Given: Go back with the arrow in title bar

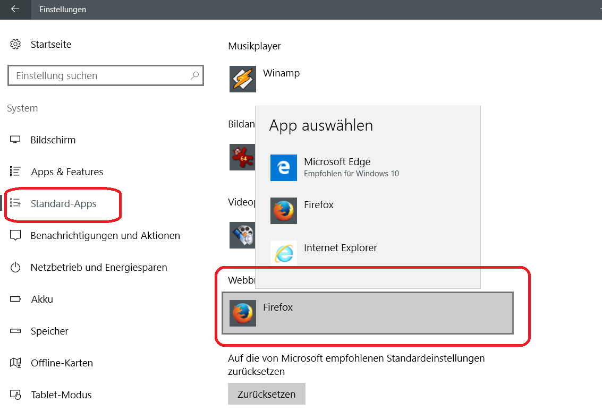Looking at the screenshot, I should [15, 9].
